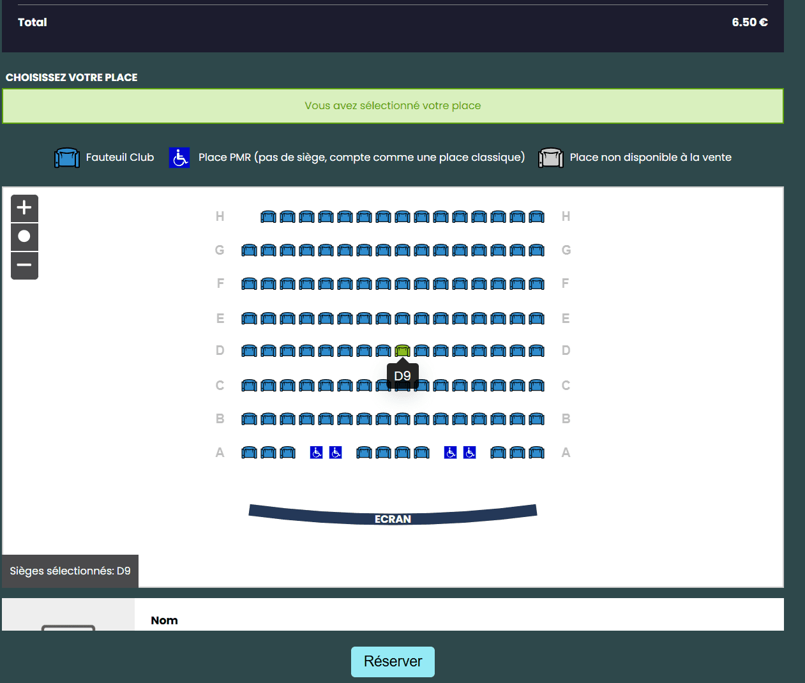Select the leftmost seat in row A
This screenshot has width=805, height=683.
[x=249, y=453]
